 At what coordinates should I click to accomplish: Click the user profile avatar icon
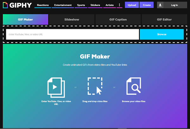click(x=160, y=5)
